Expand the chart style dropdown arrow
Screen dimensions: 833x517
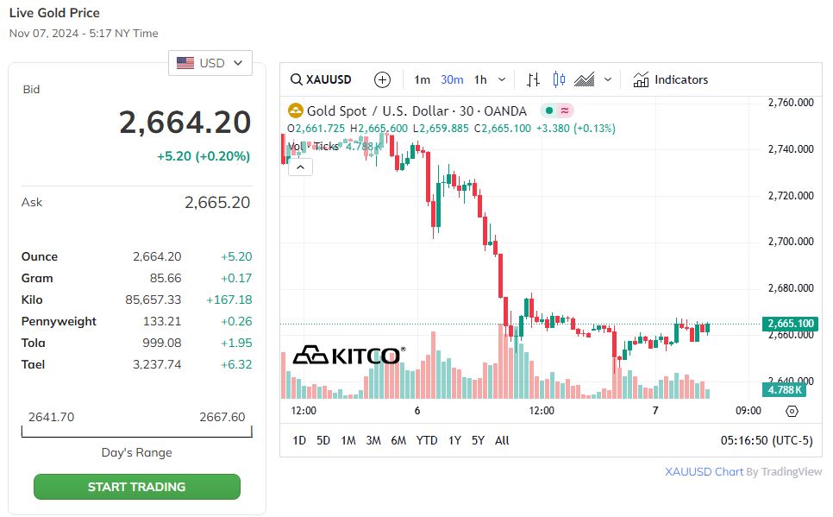pyautogui.click(x=608, y=79)
